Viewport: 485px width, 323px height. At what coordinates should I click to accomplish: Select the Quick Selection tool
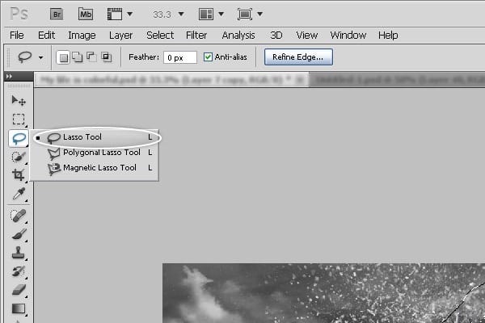coord(19,157)
